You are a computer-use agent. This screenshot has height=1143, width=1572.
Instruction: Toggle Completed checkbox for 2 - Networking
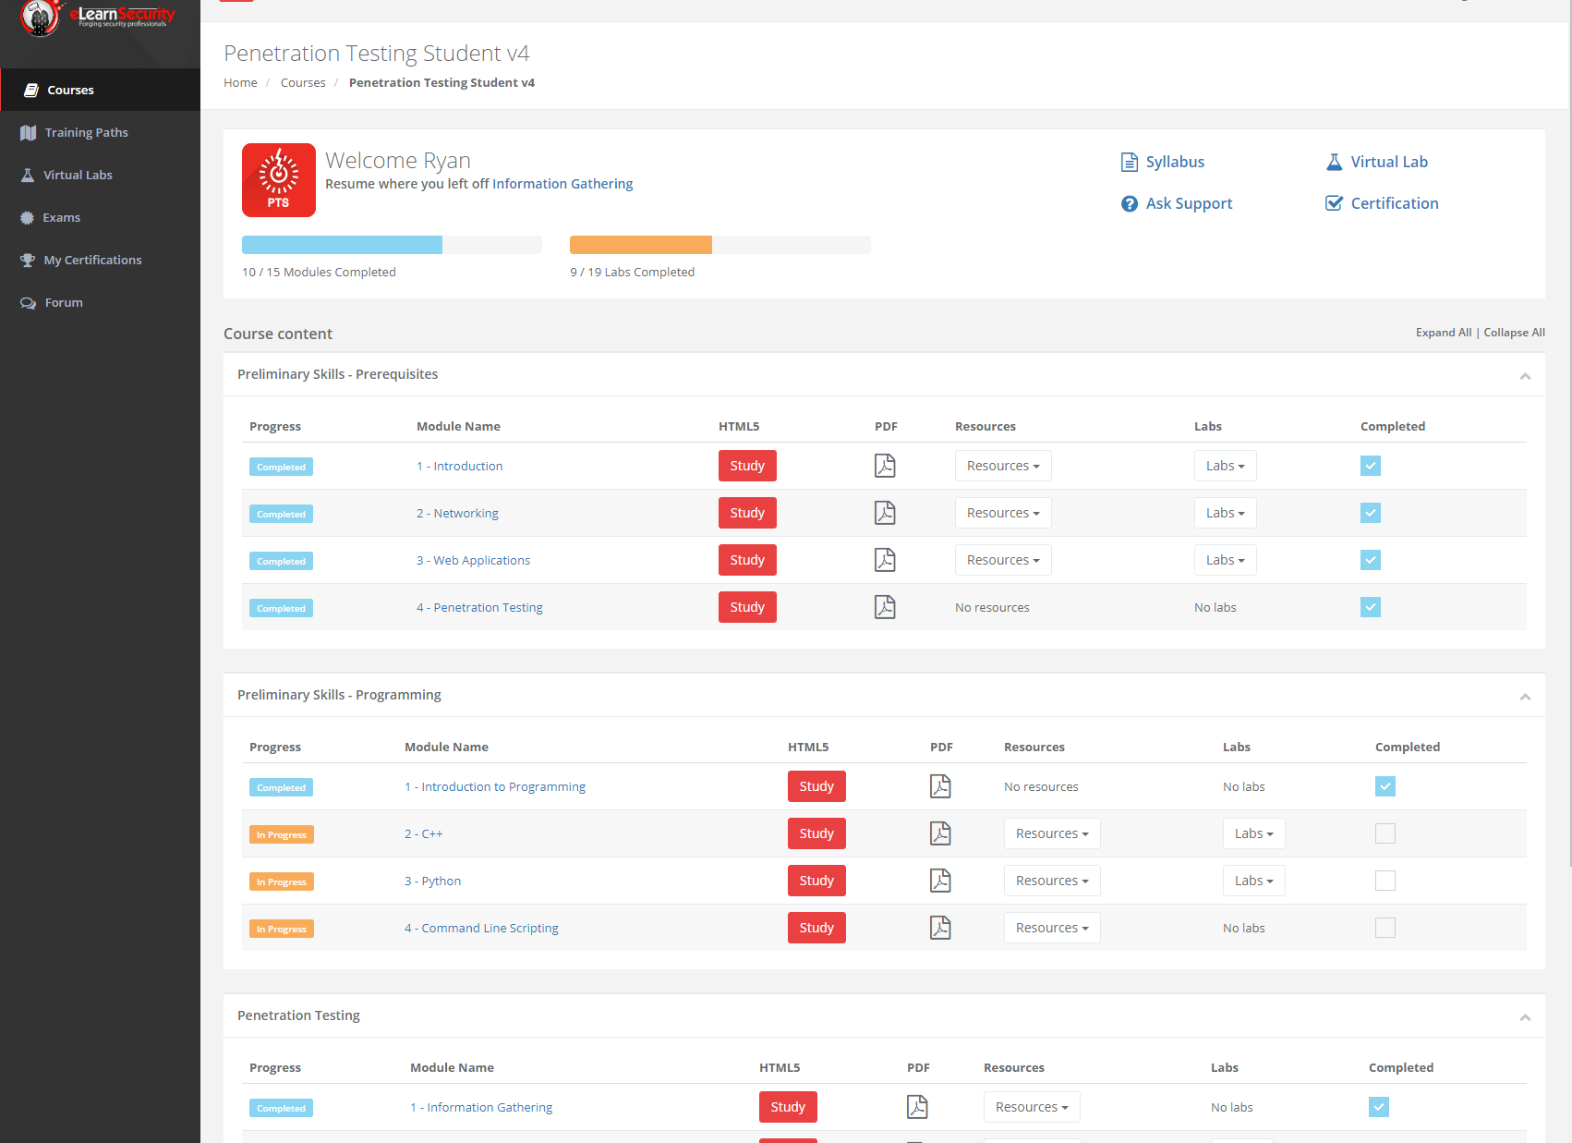1371,513
